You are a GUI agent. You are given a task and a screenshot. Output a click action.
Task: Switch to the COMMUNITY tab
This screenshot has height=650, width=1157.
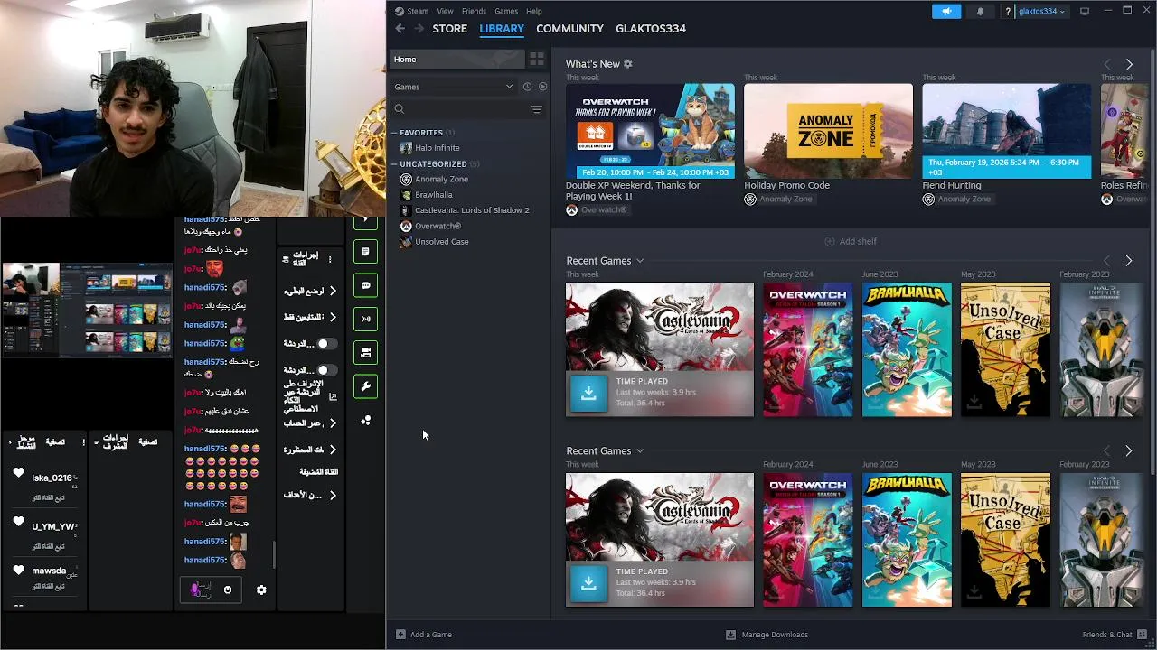569,29
